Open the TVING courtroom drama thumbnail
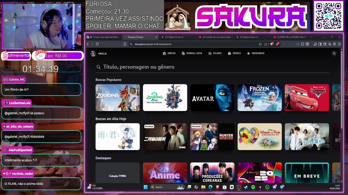The height and width of the screenshot is (195, 348). pyautogui.click(x=165, y=137)
